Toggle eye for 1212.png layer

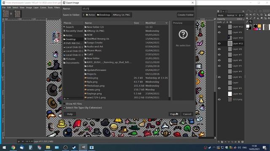[219, 99]
